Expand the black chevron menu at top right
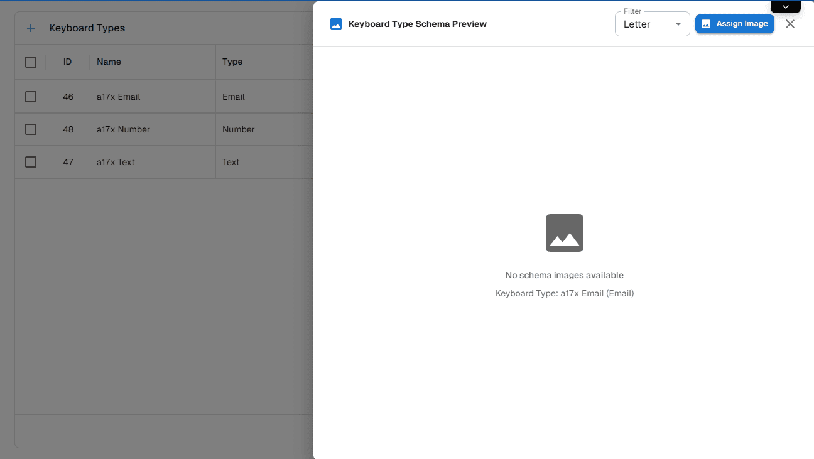This screenshot has width=814, height=459. pyautogui.click(x=785, y=6)
